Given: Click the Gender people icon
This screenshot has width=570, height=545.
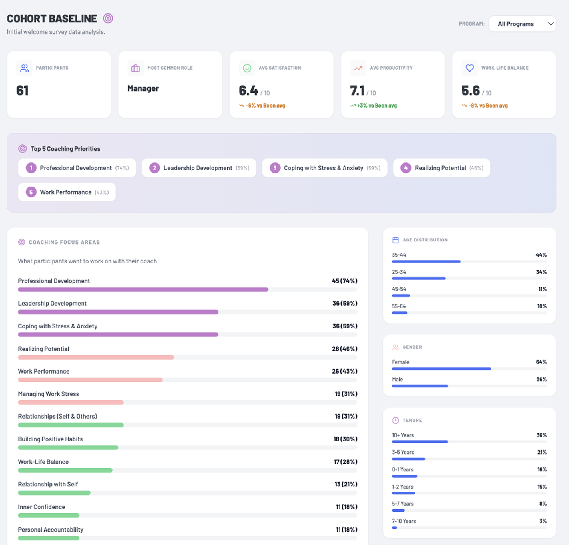Looking at the screenshot, I should (x=396, y=347).
